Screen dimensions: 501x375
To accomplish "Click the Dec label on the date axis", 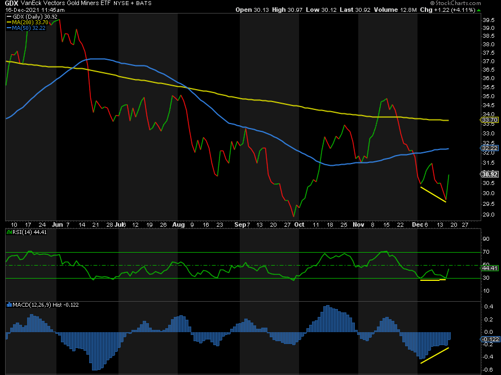I will click(417, 224).
